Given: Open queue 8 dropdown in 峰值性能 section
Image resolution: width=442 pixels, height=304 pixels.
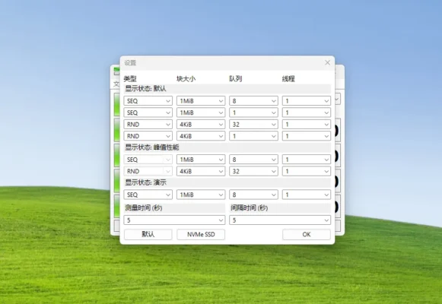Looking at the screenshot, I should [253, 160].
